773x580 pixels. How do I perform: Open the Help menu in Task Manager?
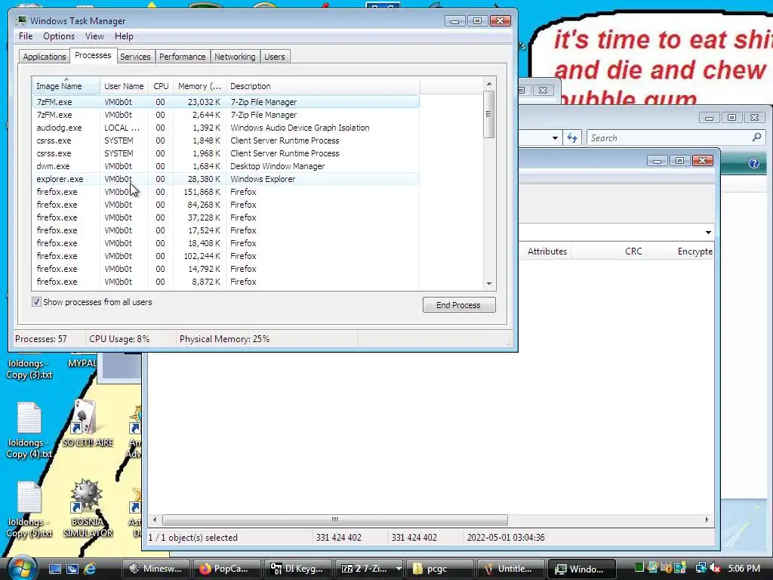[124, 36]
